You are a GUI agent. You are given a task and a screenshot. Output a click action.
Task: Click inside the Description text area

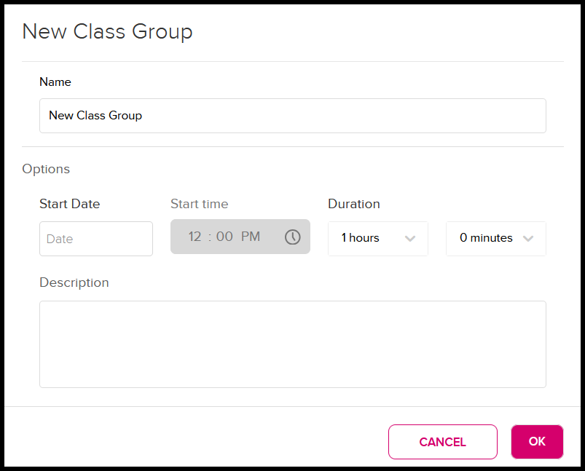[x=292, y=344]
